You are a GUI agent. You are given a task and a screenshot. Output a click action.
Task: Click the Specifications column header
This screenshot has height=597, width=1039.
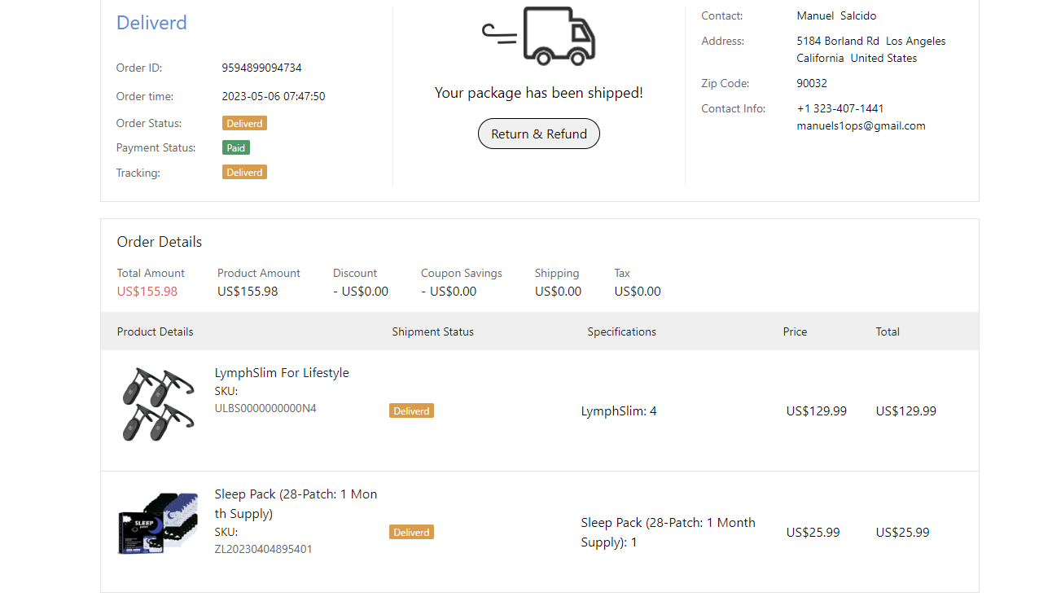coord(621,332)
